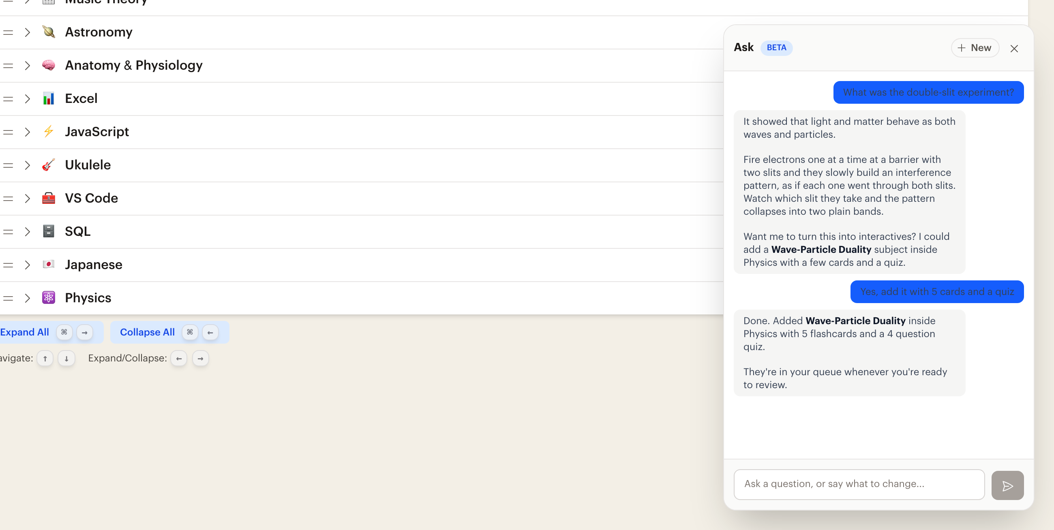Expand the Japanese subject chevron

tap(28, 265)
